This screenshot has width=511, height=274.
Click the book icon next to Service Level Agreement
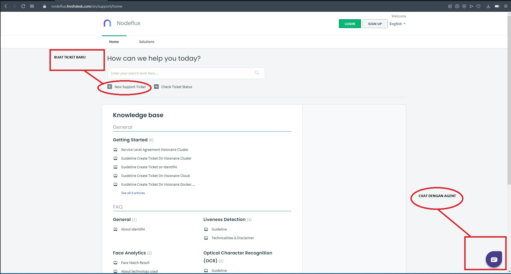tap(116, 150)
